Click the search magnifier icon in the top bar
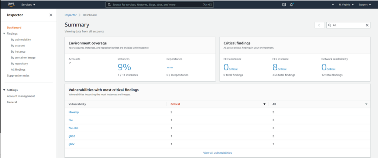Image resolution: width=378 pixels, height=158 pixels. pyautogui.click(x=109, y=4)
